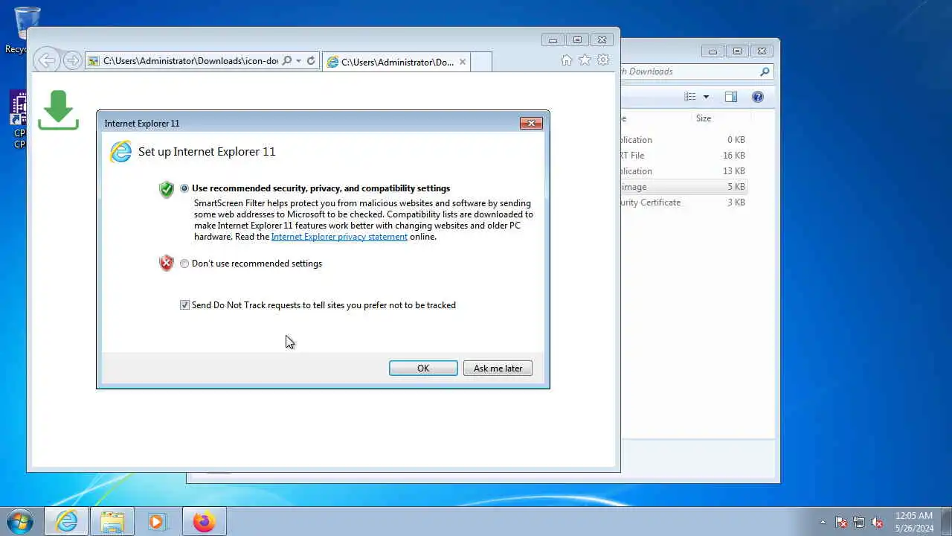Open address bar autocomplete dropdown arrow

point(298,61)
